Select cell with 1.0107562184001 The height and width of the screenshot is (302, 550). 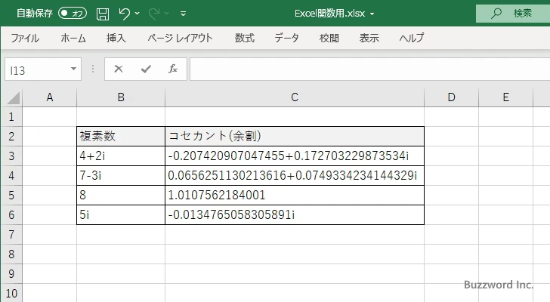click(x=295, y=195)
